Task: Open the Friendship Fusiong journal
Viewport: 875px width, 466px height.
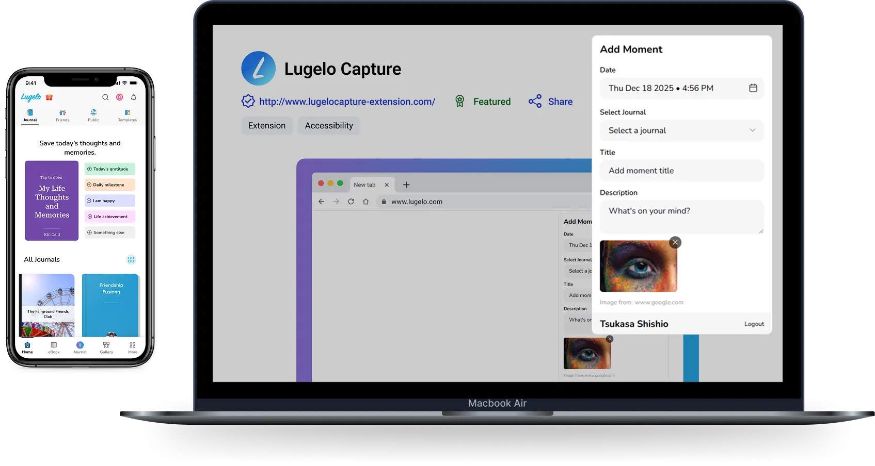Action: (110, 305)
